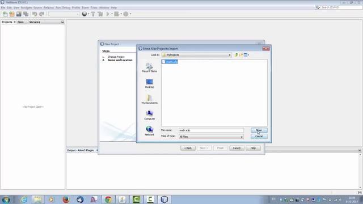This screenshot has height=204, width=363.
Task: Close the Select Alice Project dialog
Action: (x=266, y=49)
